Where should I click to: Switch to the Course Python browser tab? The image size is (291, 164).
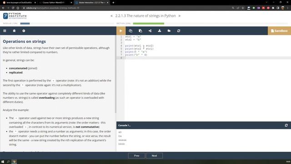[x=54, y=3]
